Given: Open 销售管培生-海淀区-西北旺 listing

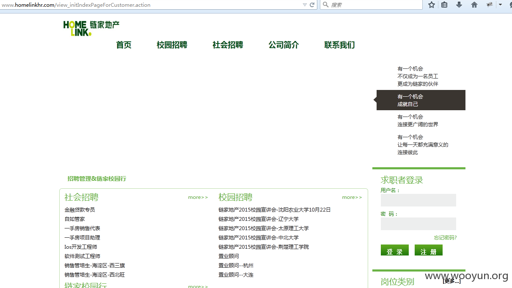Looking at the screenshot, I should point(95,275).
